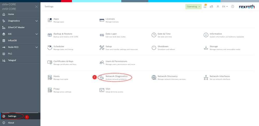Open the Operating mode dropdown
This screenshot has width=259, height=126.
[x=193, y=6]
